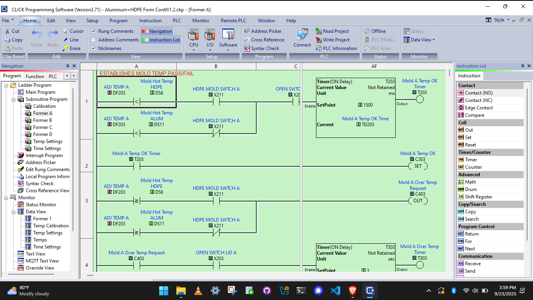The height and width of the screenshot is (300, 533).
Task: Uncheck the Rung Comments checkbox
Action: (x=93, y=31)
